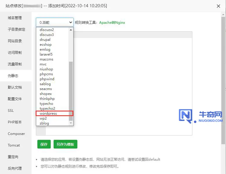Viewport: 226px width, 174px height.
Task: Open the 流量限制 tab
Action: point(16,64)
